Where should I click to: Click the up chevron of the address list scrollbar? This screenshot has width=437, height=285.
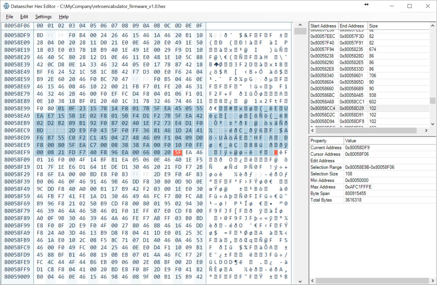tap(432, 25)
